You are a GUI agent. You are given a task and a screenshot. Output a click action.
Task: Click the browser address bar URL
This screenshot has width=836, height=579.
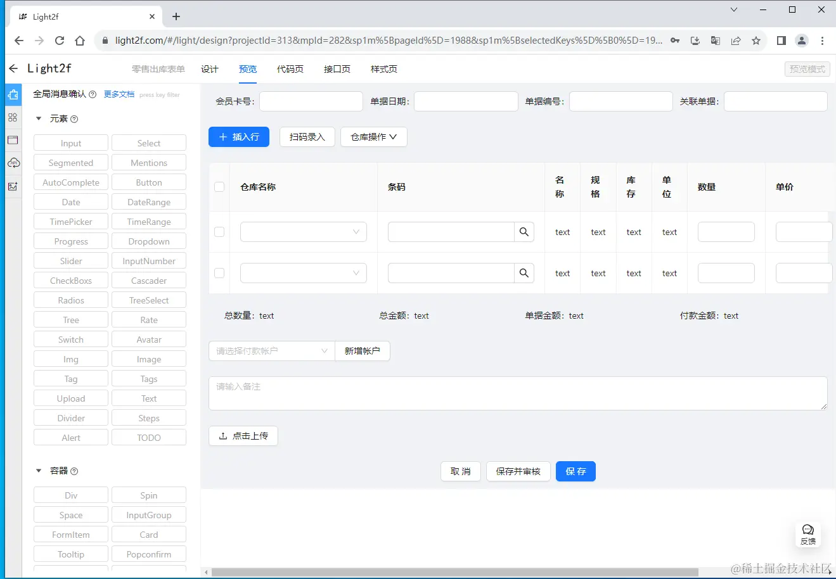coord(389,41)
